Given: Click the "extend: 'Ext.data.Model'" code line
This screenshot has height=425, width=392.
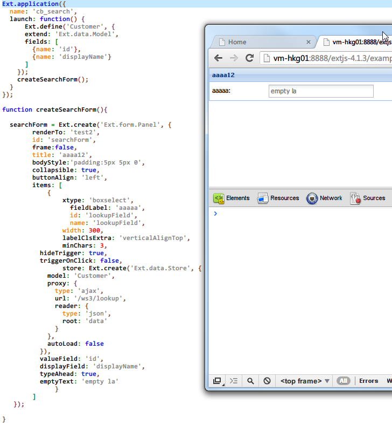Looking at the screenshot, I should tap(72, 34).
